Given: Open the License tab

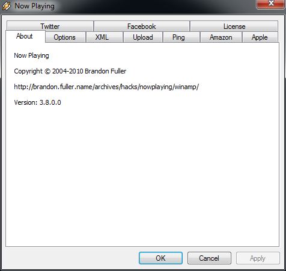Looking at the screenshot, I should pos(234,26).
